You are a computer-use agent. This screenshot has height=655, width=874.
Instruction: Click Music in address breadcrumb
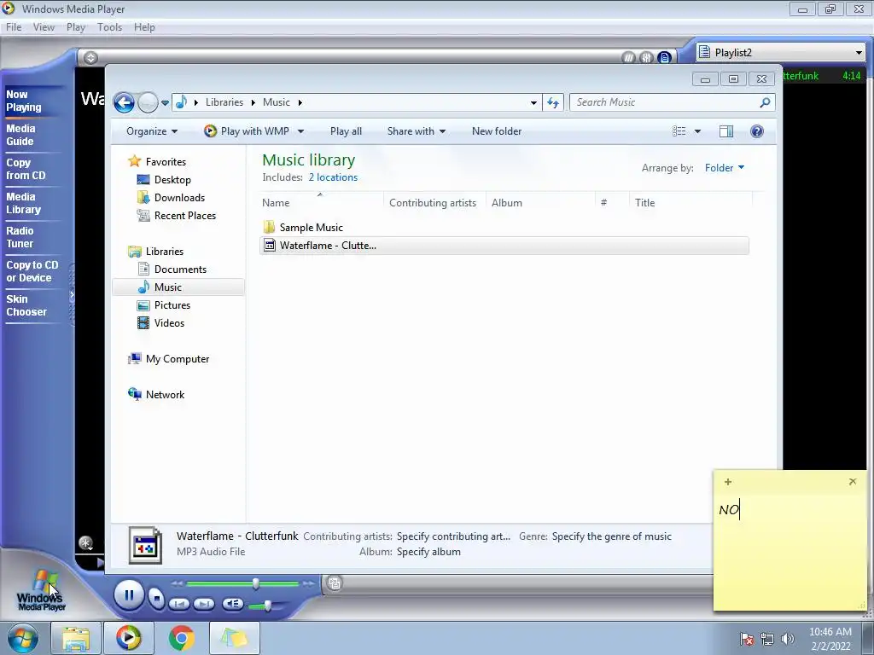[277, 102]
